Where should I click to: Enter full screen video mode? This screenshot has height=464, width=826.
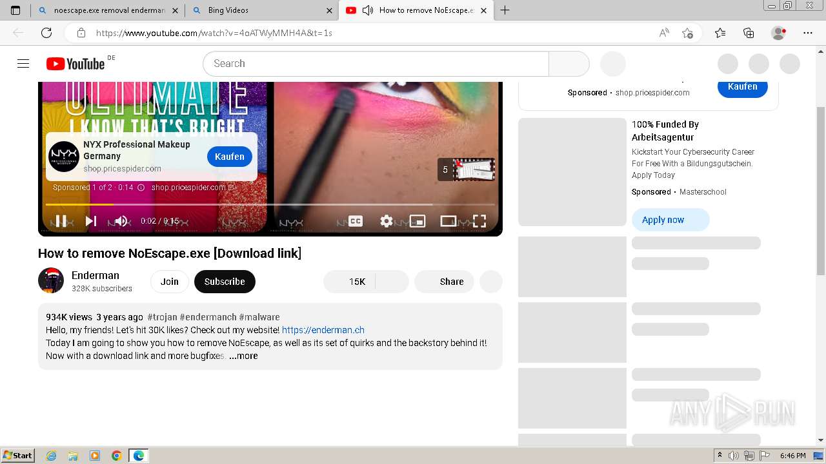(x=479, y=221)
